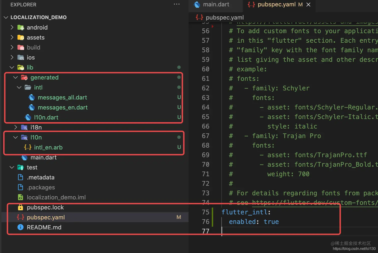Click lock icon beside pubspec.lock
378x253 pixels.
(x=20, y=207)
